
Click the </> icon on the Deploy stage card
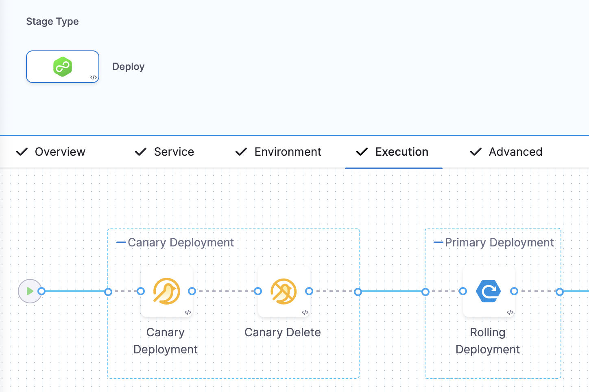click(x=94, y=78)
